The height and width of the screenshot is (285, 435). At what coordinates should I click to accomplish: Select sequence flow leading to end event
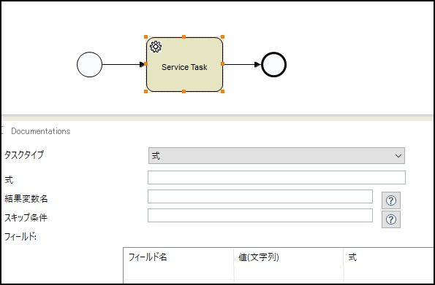pos(242,64)
